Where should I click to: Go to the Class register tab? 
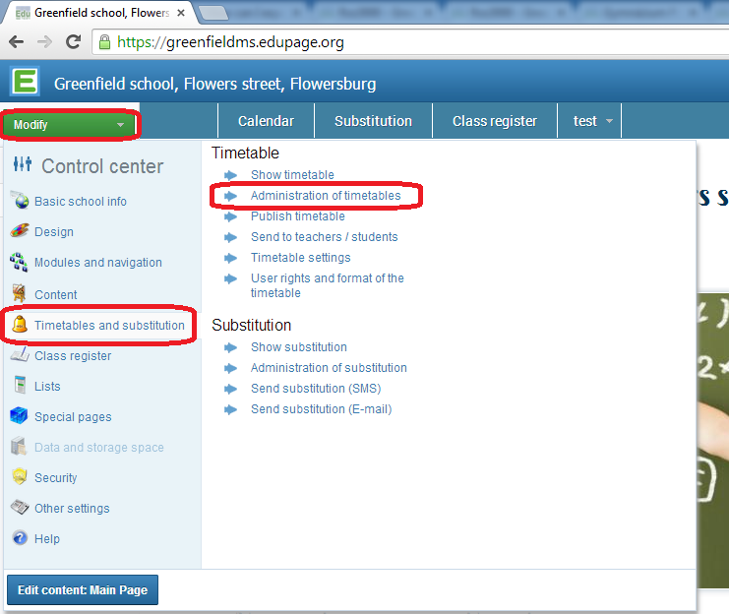coord(494,121)
